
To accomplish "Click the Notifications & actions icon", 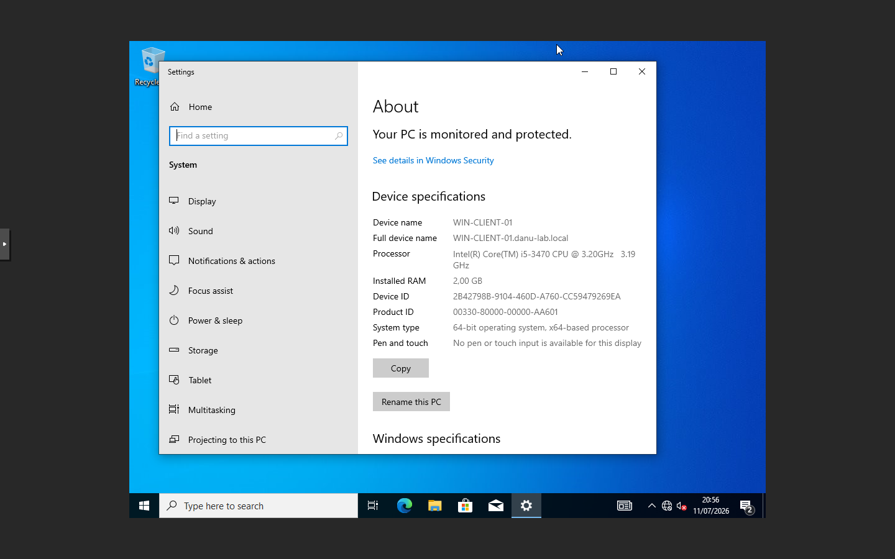I will (174, 260).
